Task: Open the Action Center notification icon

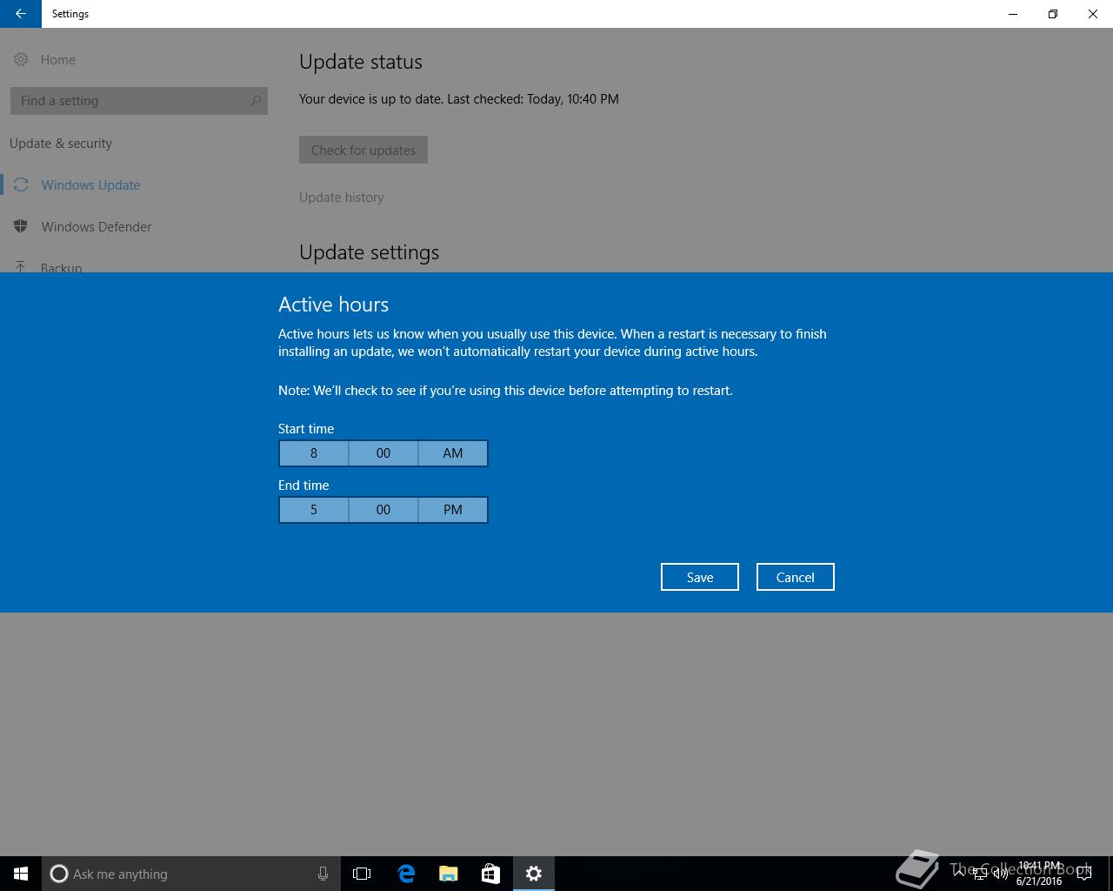Action: (x=1083, y=874)
